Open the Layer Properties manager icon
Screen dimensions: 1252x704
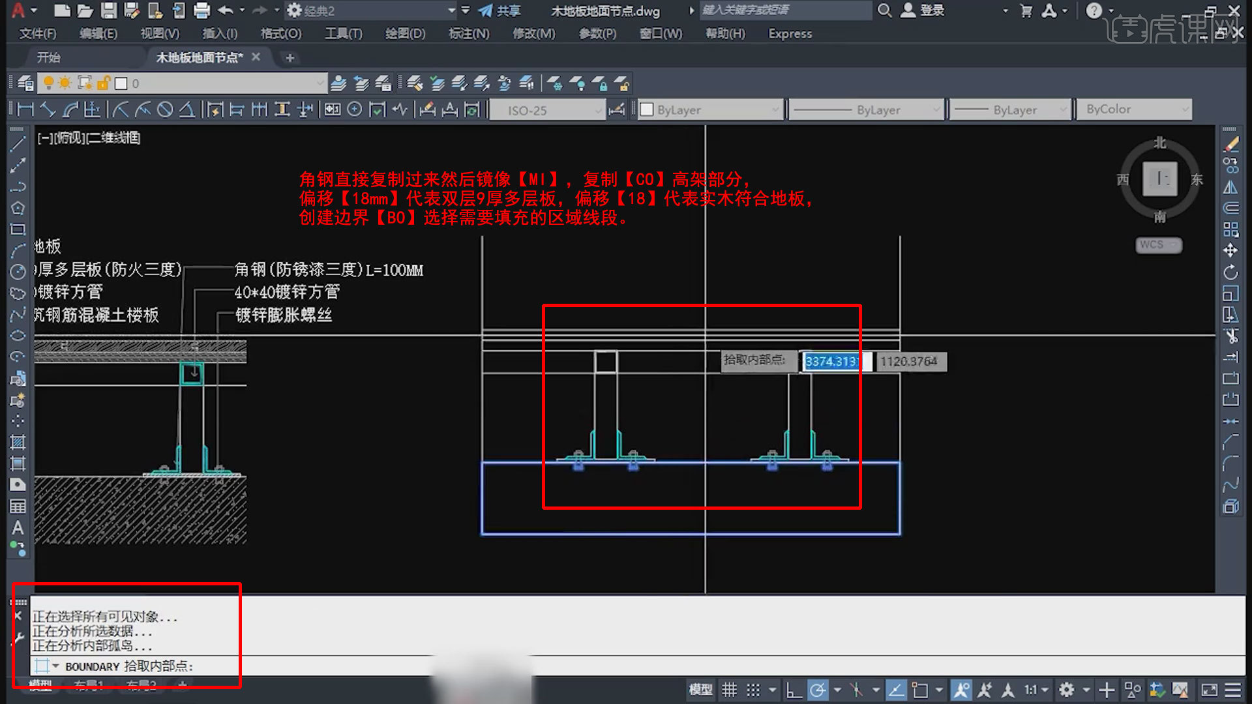[x=26, y=83]
